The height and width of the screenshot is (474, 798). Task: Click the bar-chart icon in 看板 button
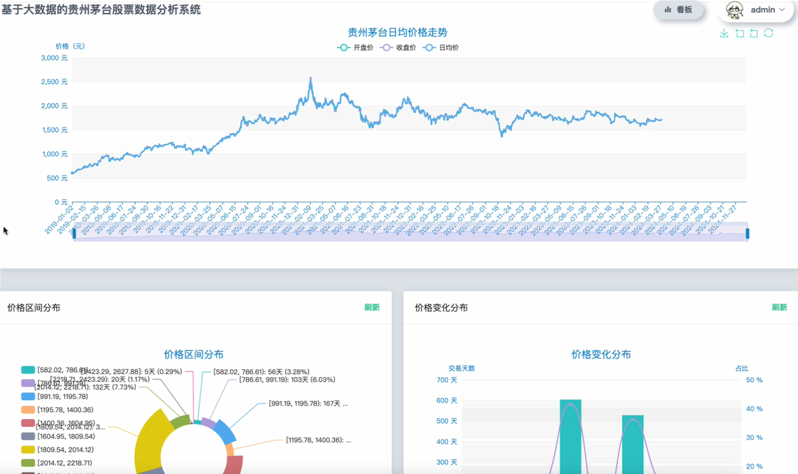point(668,9)
